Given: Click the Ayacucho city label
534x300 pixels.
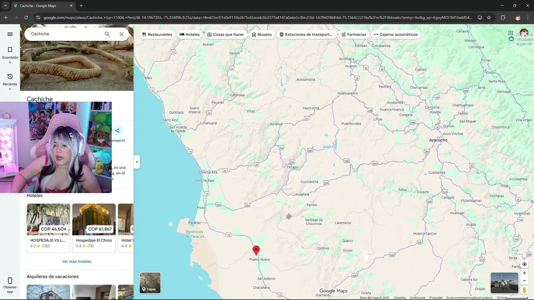Looking at the screenshot, I should coord(438,140).
